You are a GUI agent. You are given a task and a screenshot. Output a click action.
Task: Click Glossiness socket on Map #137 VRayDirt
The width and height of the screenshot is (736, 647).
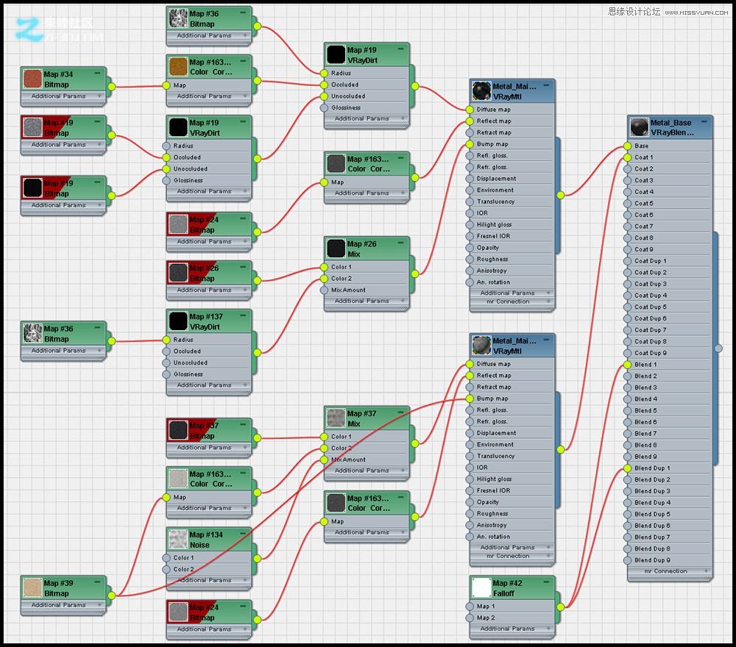166,374
